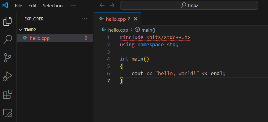Click line number 3 in the gutter
Viewport: 268px width, 122px height.
(108, 52)
